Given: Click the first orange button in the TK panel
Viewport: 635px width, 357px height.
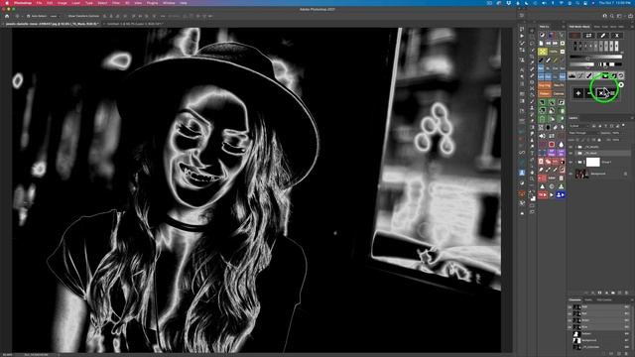Looking at the screenshot, I should (x=545, y=85).
